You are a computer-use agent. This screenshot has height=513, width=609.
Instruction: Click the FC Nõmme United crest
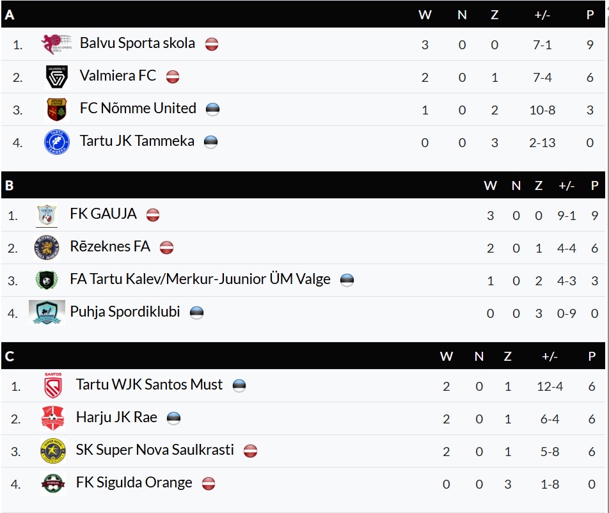click(x=56, y=109)
